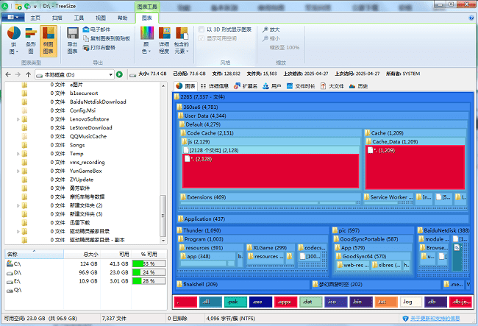478x326 pixels.
Task: Select the pie chart (饼图) type
Action: (x=14, y=40)
